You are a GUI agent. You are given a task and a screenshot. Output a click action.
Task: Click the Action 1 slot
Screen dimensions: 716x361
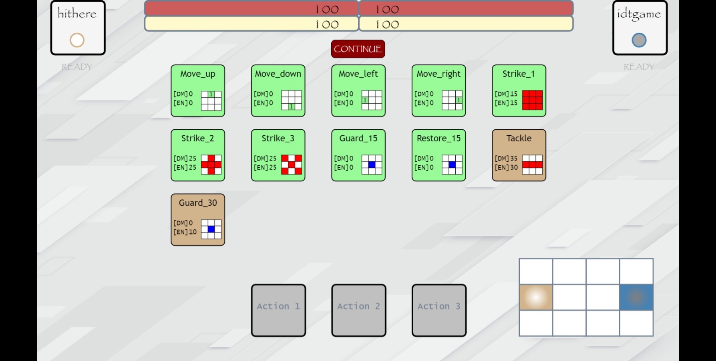pyautogui.click(x=278, y=310)
